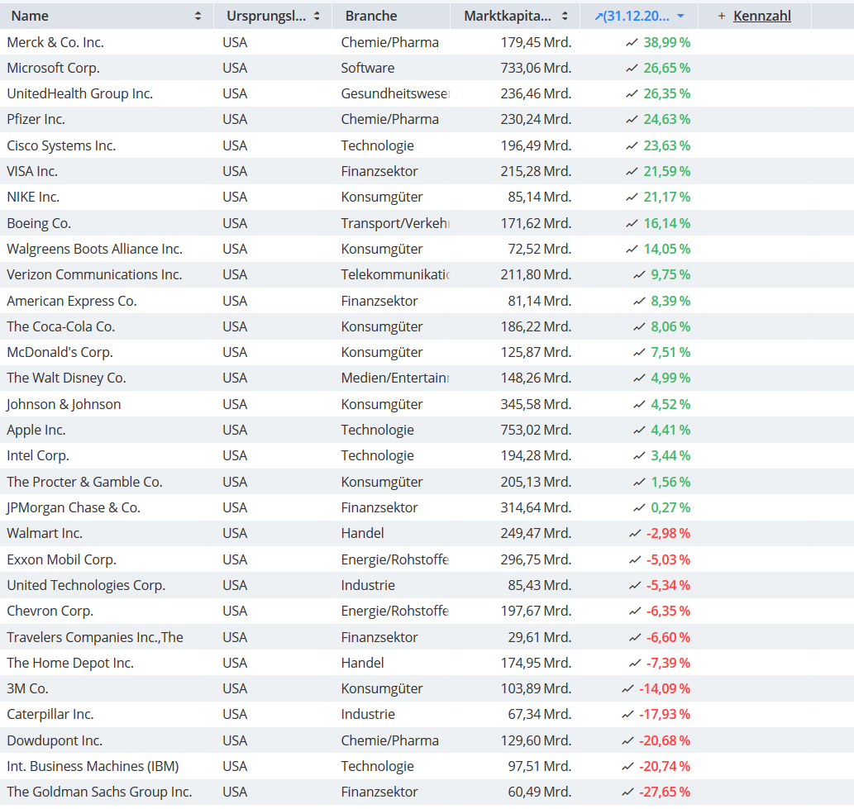Click the plus icon next to Kennzahl
The width and height of the screenshot is (854, 809).
pos(722,17)
